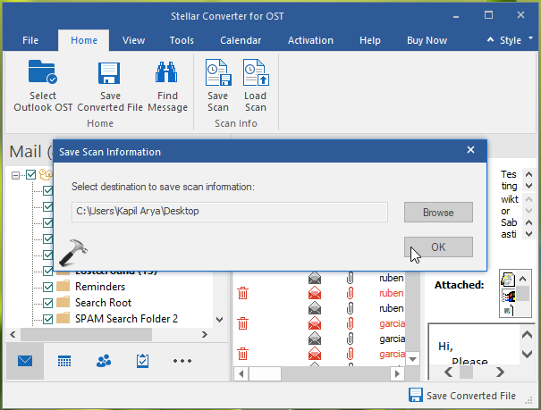Click OK in Save Scan Information dialog
The image size is (541, 410).
(x=438, y=247)
